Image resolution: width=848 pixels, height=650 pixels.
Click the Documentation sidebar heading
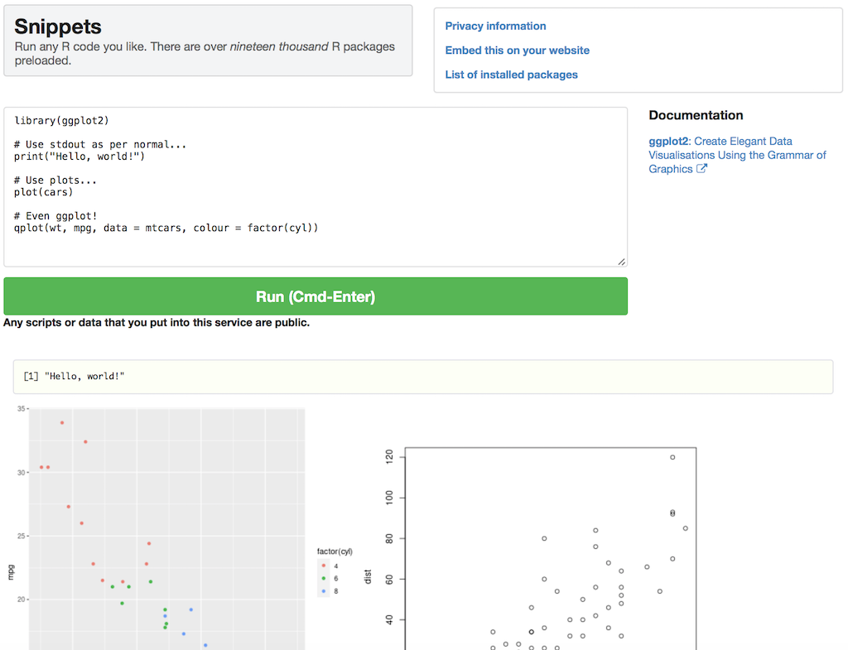pyautogui.click(x=696, y=115)
